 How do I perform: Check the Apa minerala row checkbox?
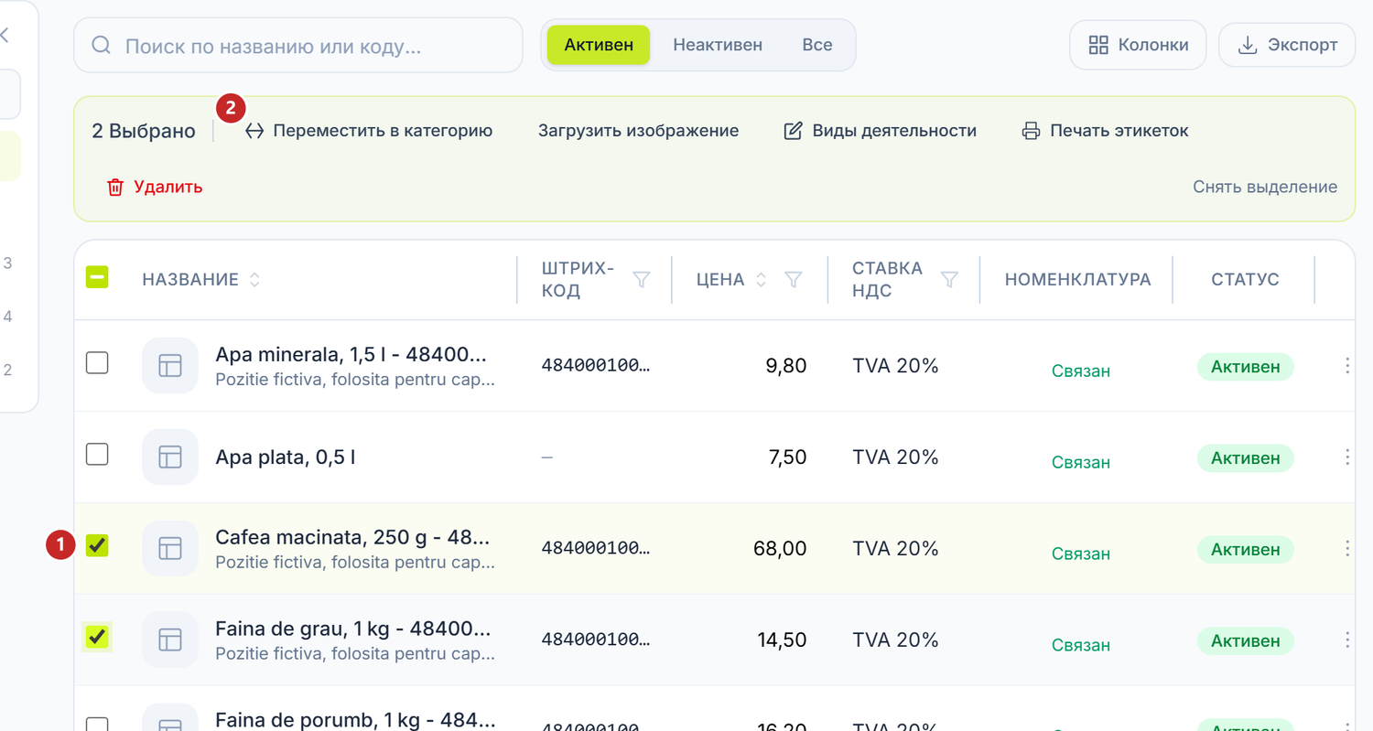[97, 362]
